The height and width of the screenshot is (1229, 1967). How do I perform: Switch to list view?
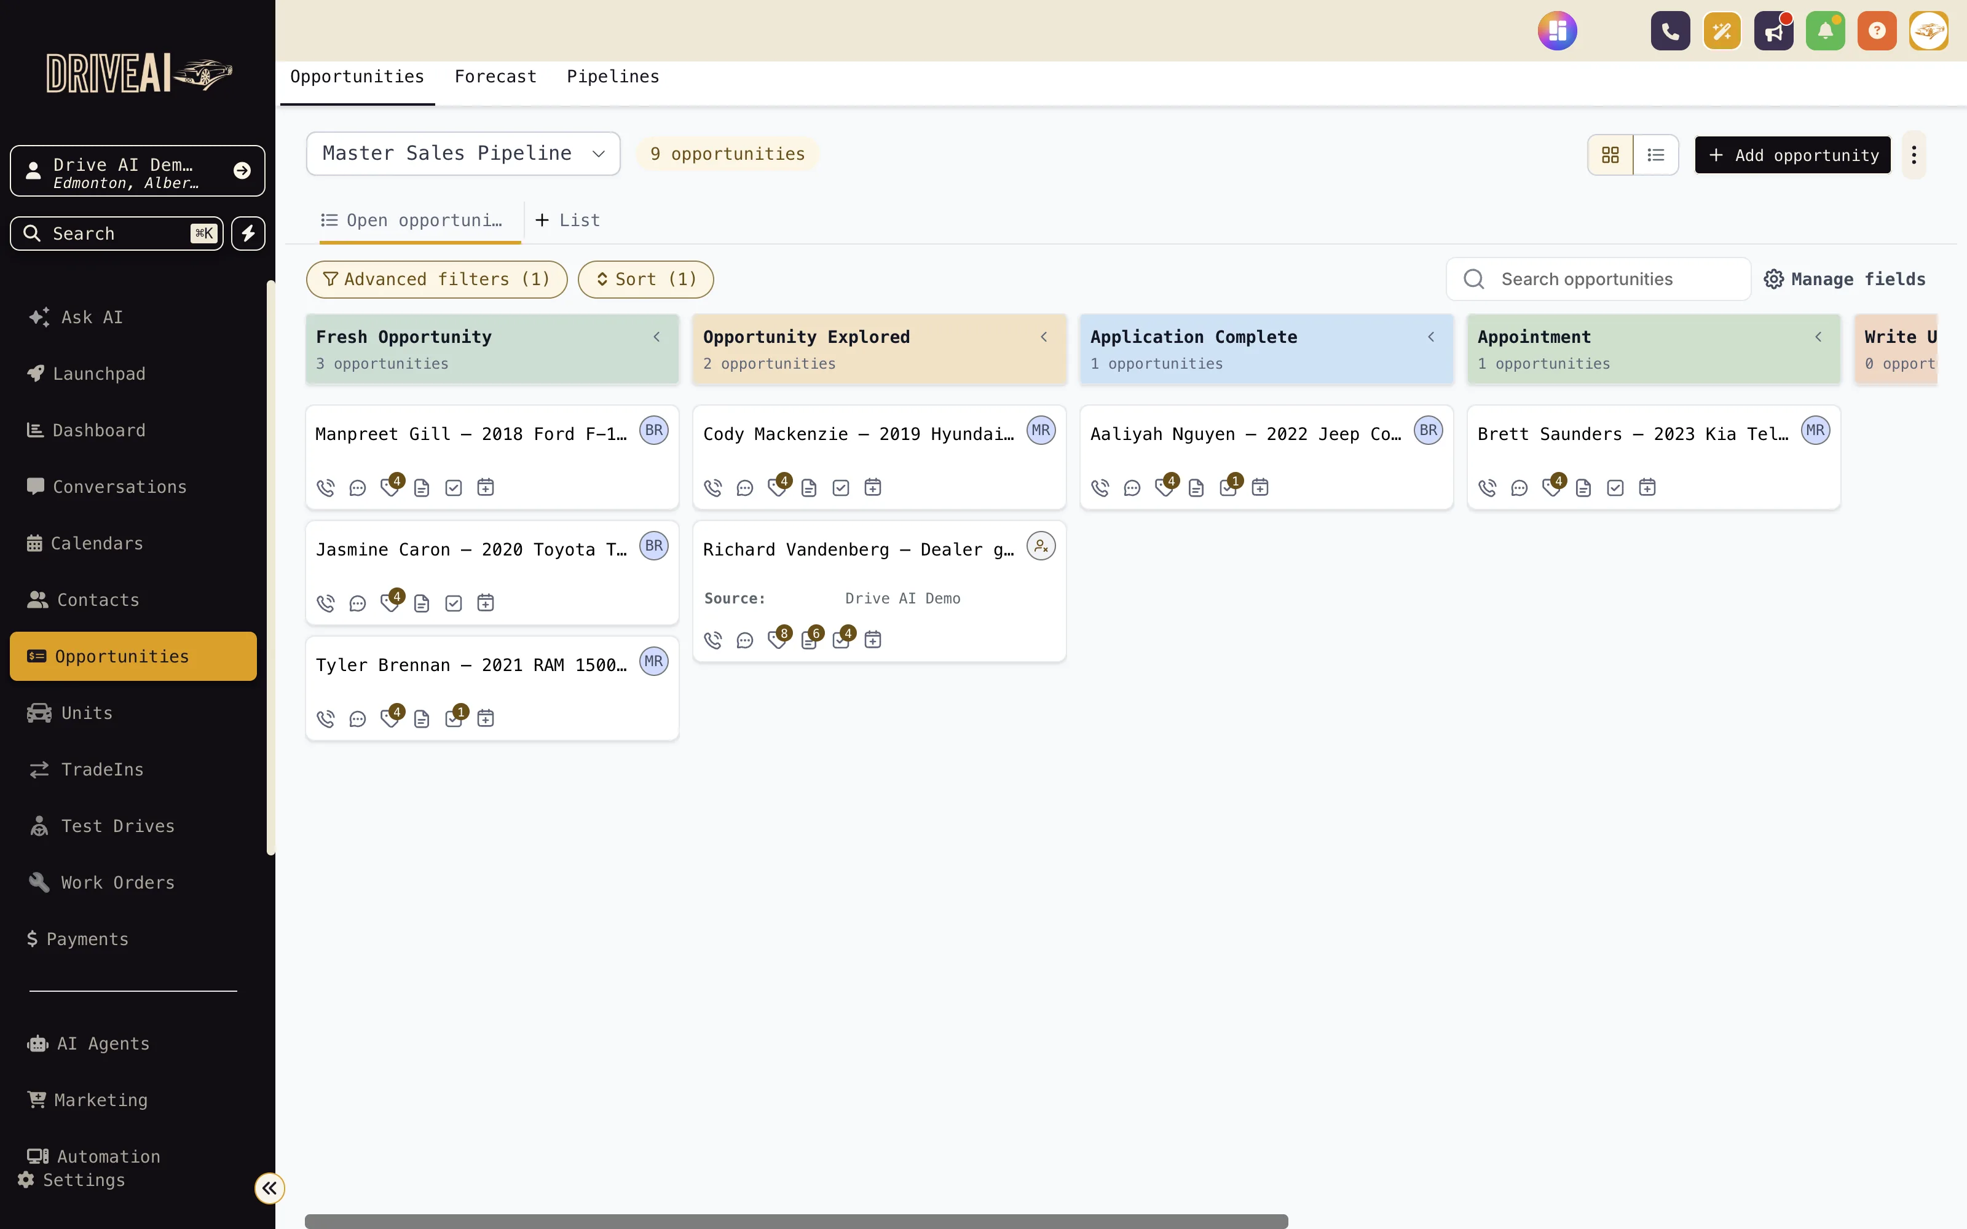(x=1656, y=154)
